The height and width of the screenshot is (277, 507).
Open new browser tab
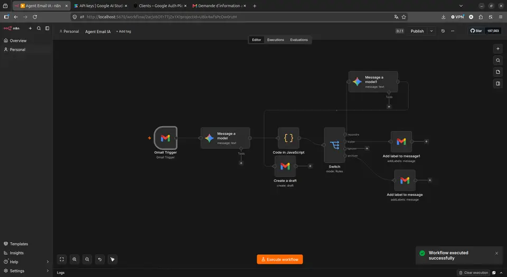255,6
